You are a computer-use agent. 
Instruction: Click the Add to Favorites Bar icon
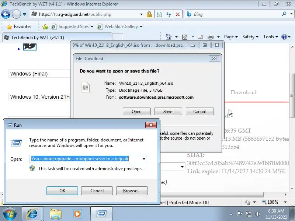point(45,27)
